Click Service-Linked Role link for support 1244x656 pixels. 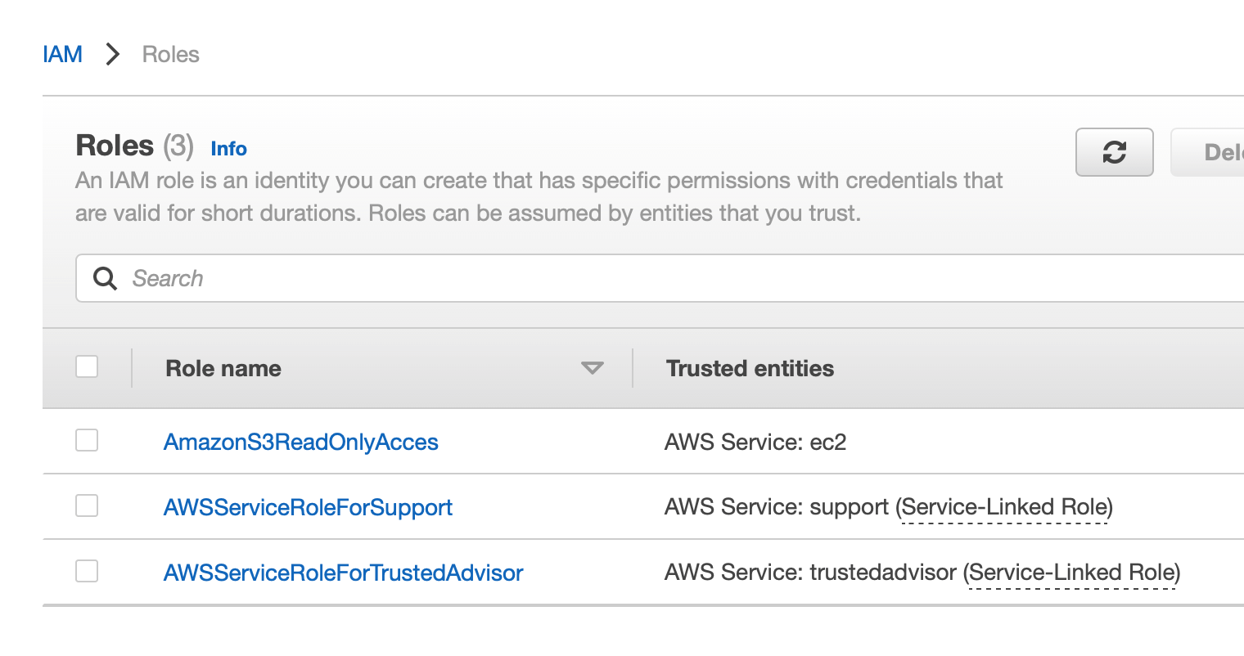click(x=1004, y=507)
